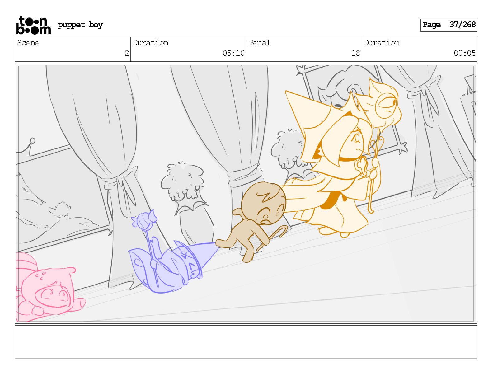The width and height of the screenshot is (493, 381).
Task: Click the 'Page 37/268' page indicator
Action: click(x=448, y=25)
